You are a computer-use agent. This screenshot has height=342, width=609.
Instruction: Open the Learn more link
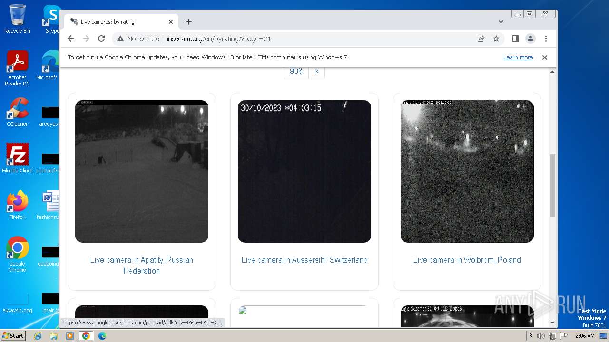coord(518,57)
